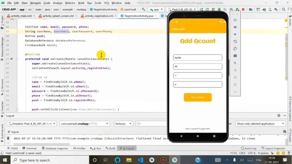Click logcat horizontal scrollbar
The width and height of the screenshot is (292, 164).
42,144
